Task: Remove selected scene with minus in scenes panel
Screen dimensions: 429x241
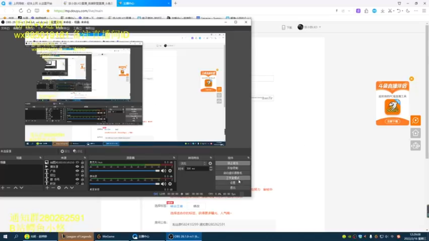Action: (x=9, y=188)
